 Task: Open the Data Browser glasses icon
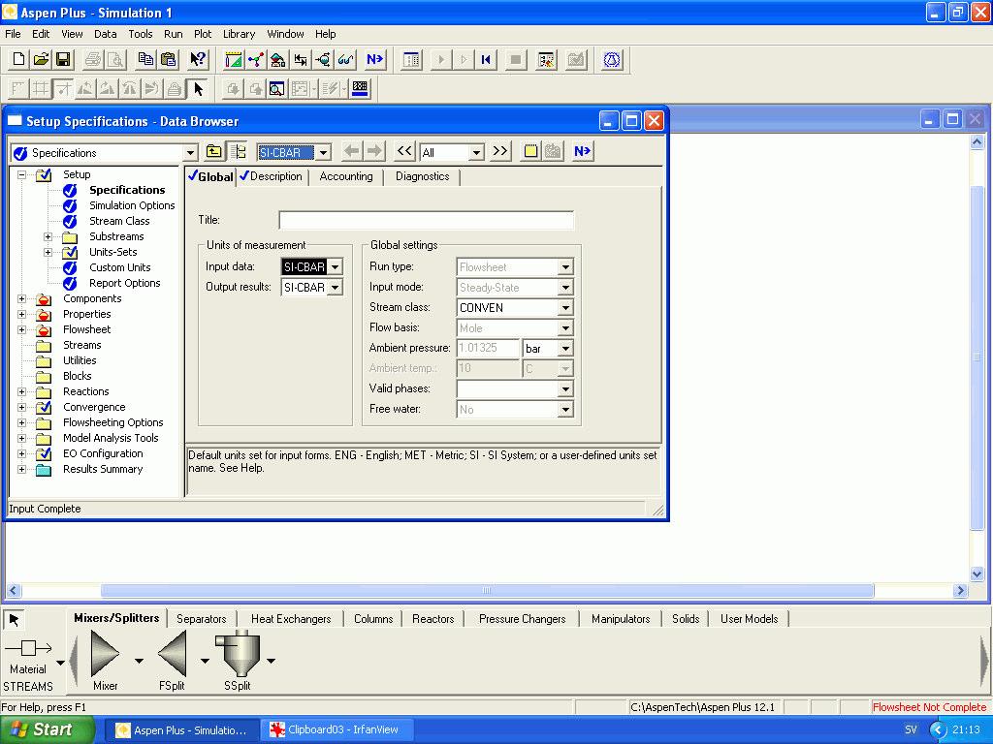tap(346, 59)
